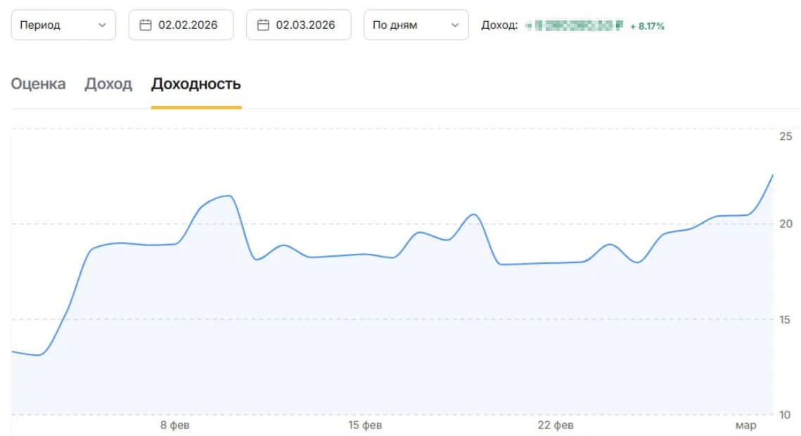
Task: Click the мар label on x-axis
Action: (x=745, y=425)
